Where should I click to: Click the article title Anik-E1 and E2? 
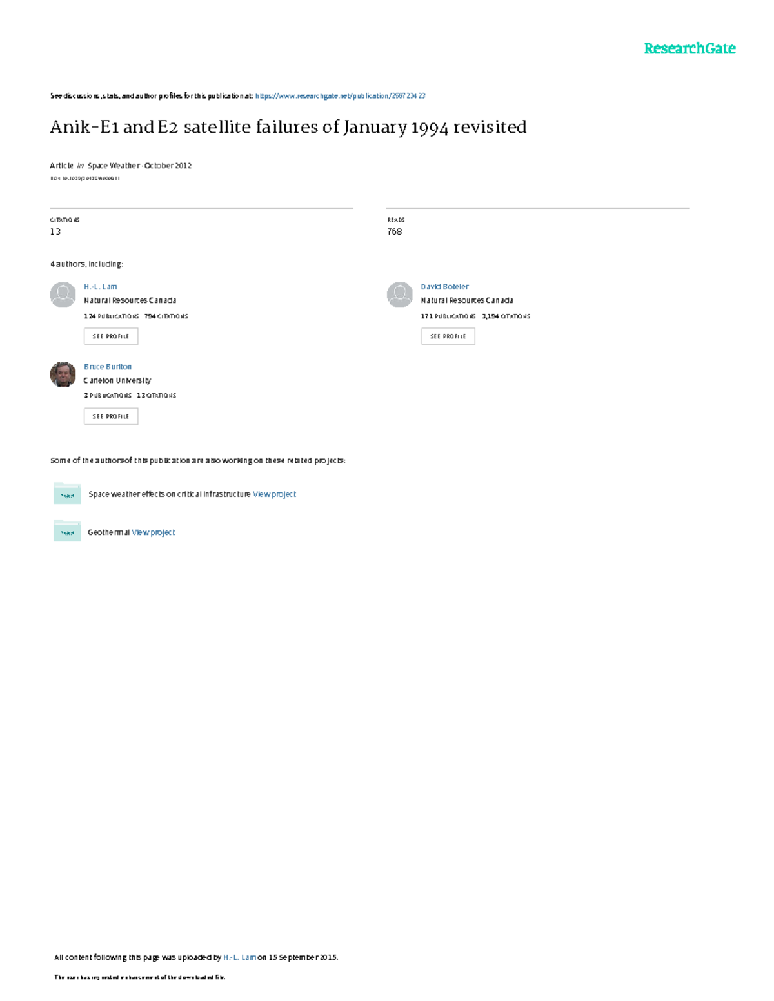click(x=288, y=127)
